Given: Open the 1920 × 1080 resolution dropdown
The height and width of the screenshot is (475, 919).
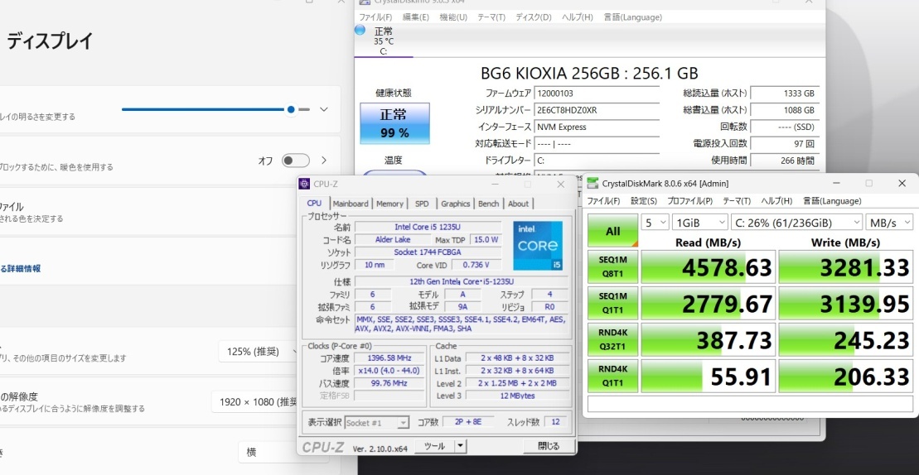Looking at the screenshot, I should click(x=255, y=402).
